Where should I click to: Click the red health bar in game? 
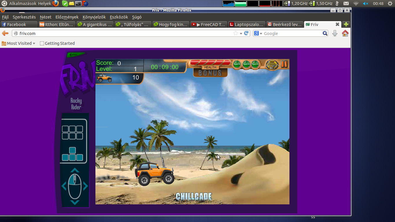[x=210, y=63]
